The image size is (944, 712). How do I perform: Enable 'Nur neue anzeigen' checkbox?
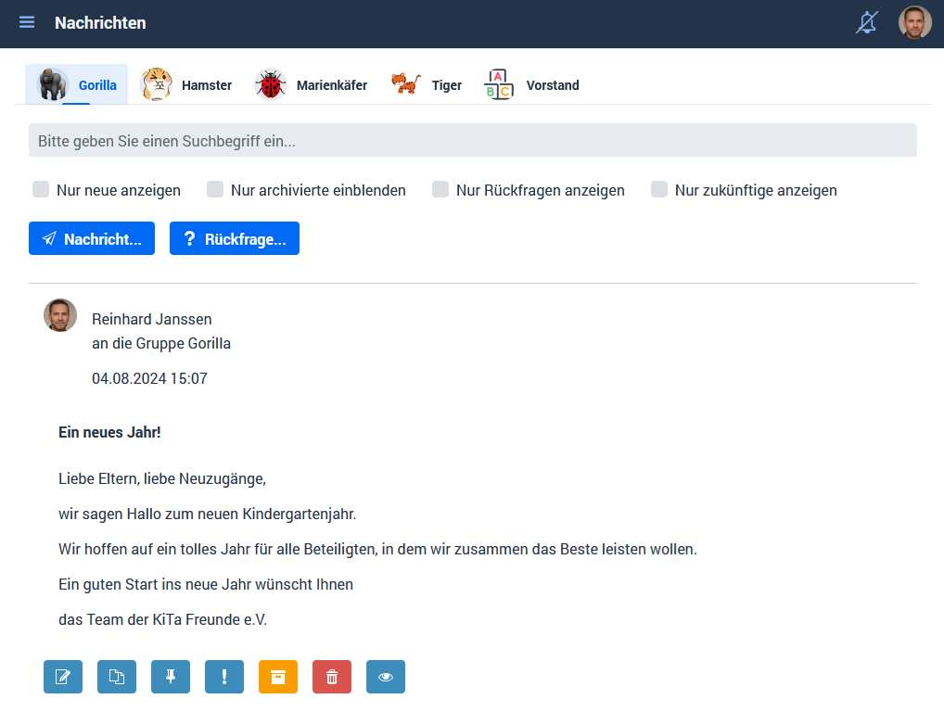pos(41,189)
